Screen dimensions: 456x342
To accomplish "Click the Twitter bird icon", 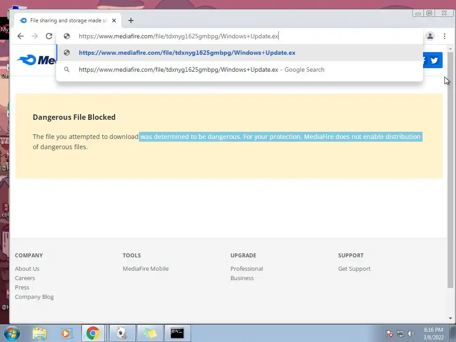I will tap(435, 60).
